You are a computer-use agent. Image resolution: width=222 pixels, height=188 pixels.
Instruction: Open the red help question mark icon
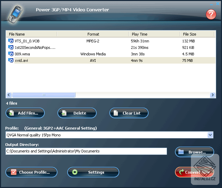click(211, 14)
